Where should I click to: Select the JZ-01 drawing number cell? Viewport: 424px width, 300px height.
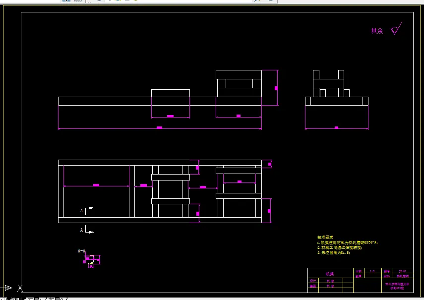403,271
